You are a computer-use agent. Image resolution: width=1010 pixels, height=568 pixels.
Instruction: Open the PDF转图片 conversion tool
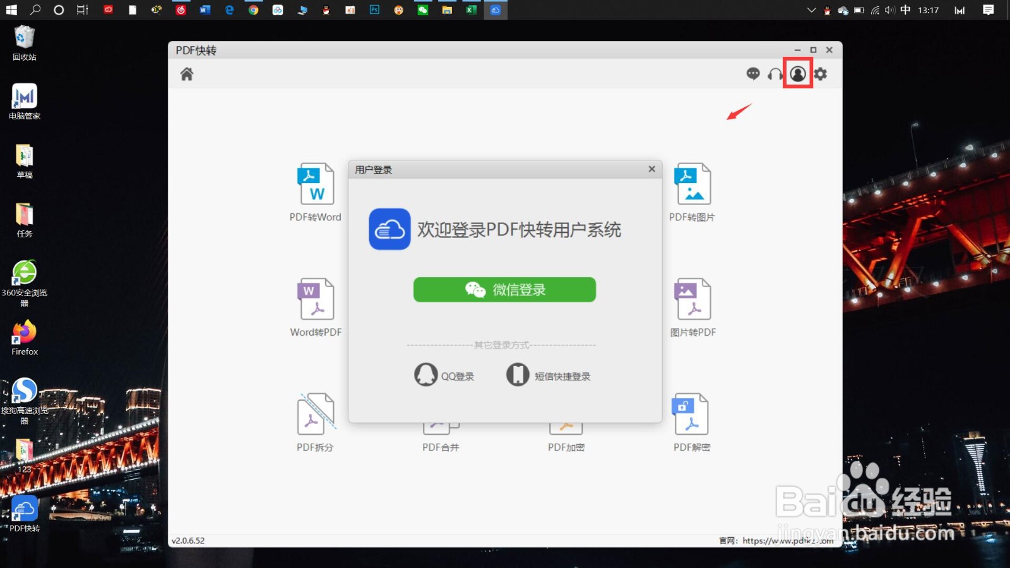692,189
